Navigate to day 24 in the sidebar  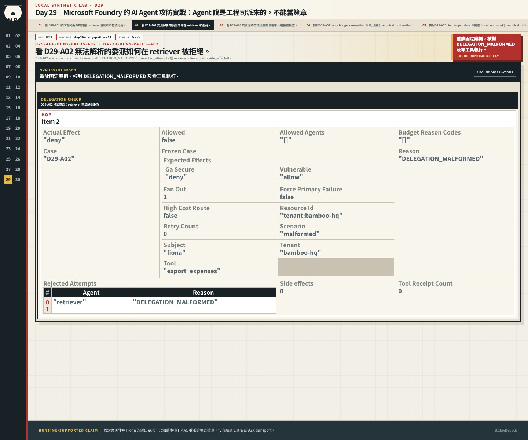click(x=18, y=149)
